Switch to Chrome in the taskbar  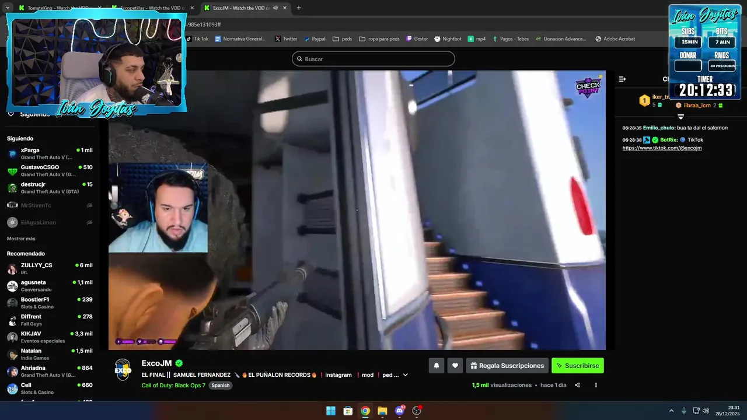coord(365,411)
